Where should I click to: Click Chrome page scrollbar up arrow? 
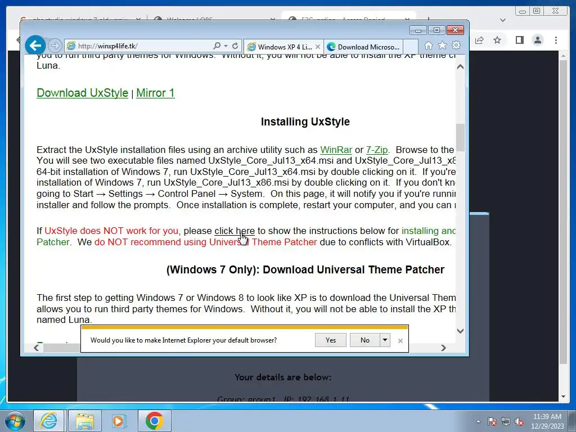(x=563, y=56)
